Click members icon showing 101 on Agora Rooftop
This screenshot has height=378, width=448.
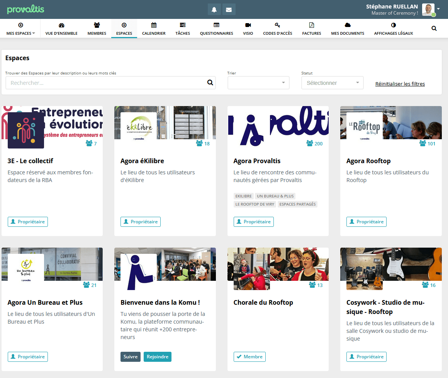click(x=428, y=143)
